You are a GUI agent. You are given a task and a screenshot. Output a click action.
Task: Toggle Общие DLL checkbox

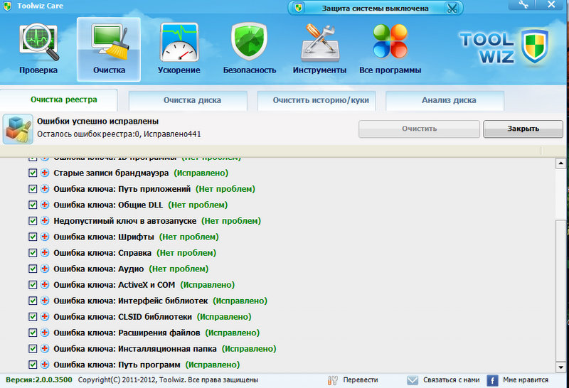click(33, 205)
